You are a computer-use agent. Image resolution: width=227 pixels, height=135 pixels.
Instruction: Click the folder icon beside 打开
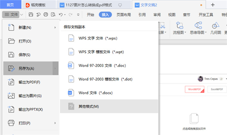point(11,41)
